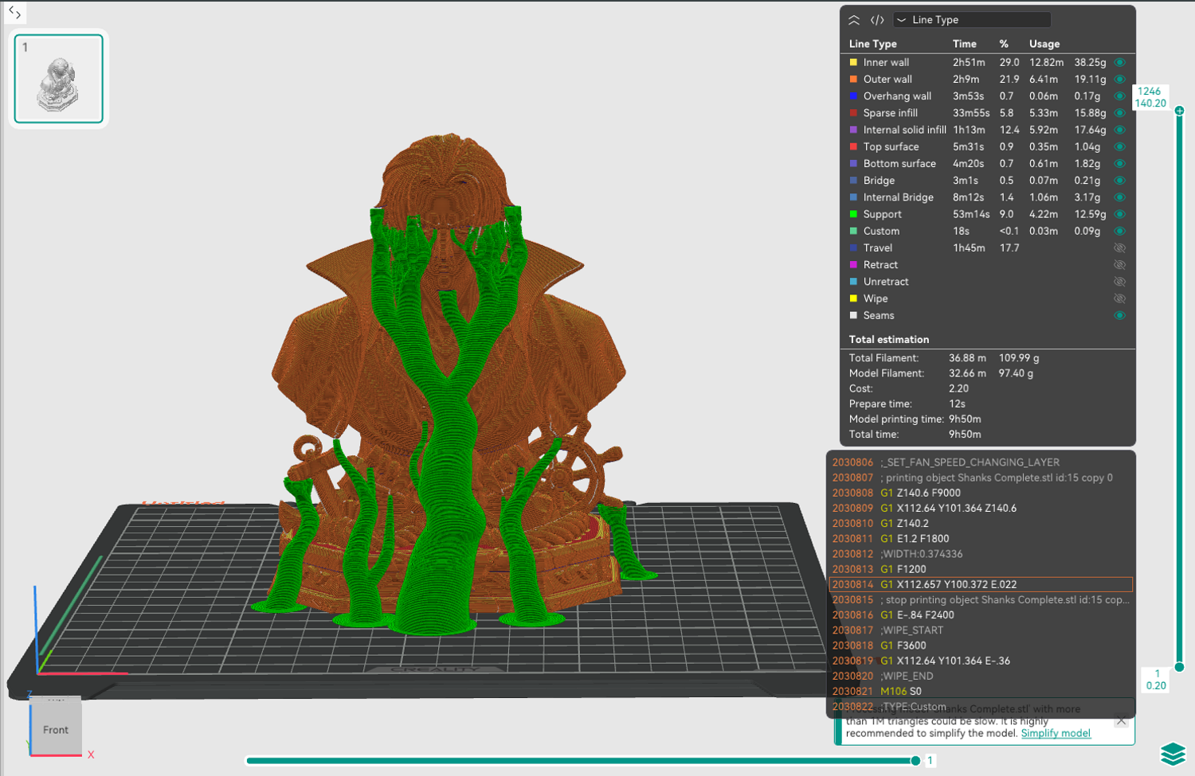Click the top handle of the layer slider
1195x776 pixels.
(1180, 111)
